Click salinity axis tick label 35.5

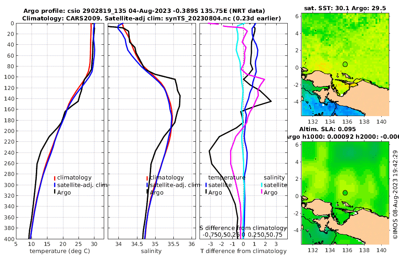(x=173, y=244)
